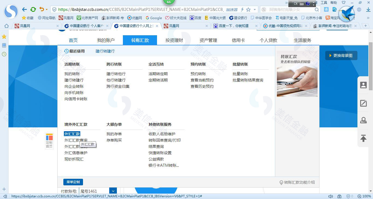This screenshot has width=373, height=199.
Task: Toggle the CH input language indicator
Action: point(296,4)
